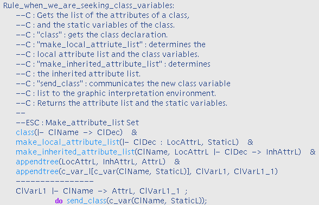
Task: Click the 'make_local_attribute_list' blue predicate
Action: point(68,142)
